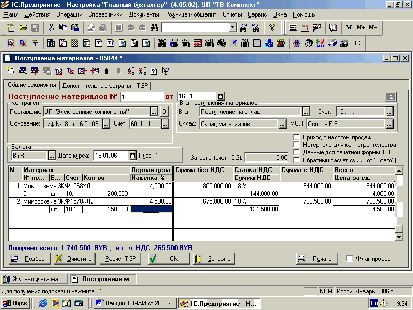The height and width of the screenshot is (310, 413).
Task: Sort rows descending Z-A icon
Action: coord(142,71)
